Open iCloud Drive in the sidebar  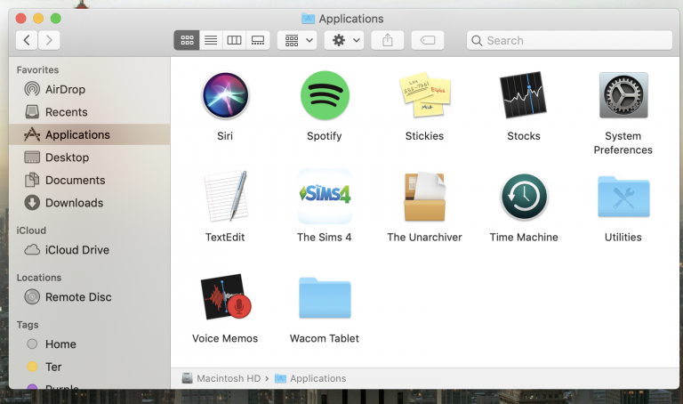[x=89, y=250]
